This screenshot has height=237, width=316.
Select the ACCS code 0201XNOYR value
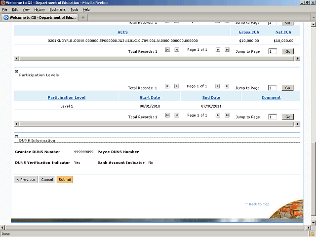tap(122, 41)
